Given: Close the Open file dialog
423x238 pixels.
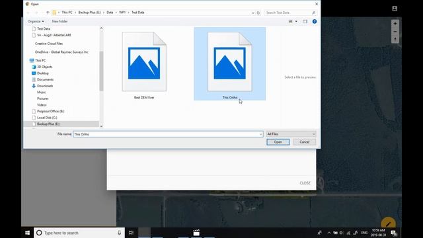Looking at the screenshot, I should 317,4.
